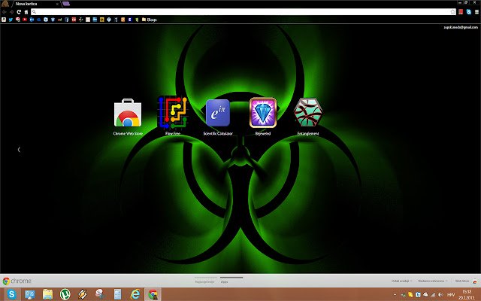Open the YouTube bookmark
The width and height of the screenshot is (481, 301).
(25, 20)
